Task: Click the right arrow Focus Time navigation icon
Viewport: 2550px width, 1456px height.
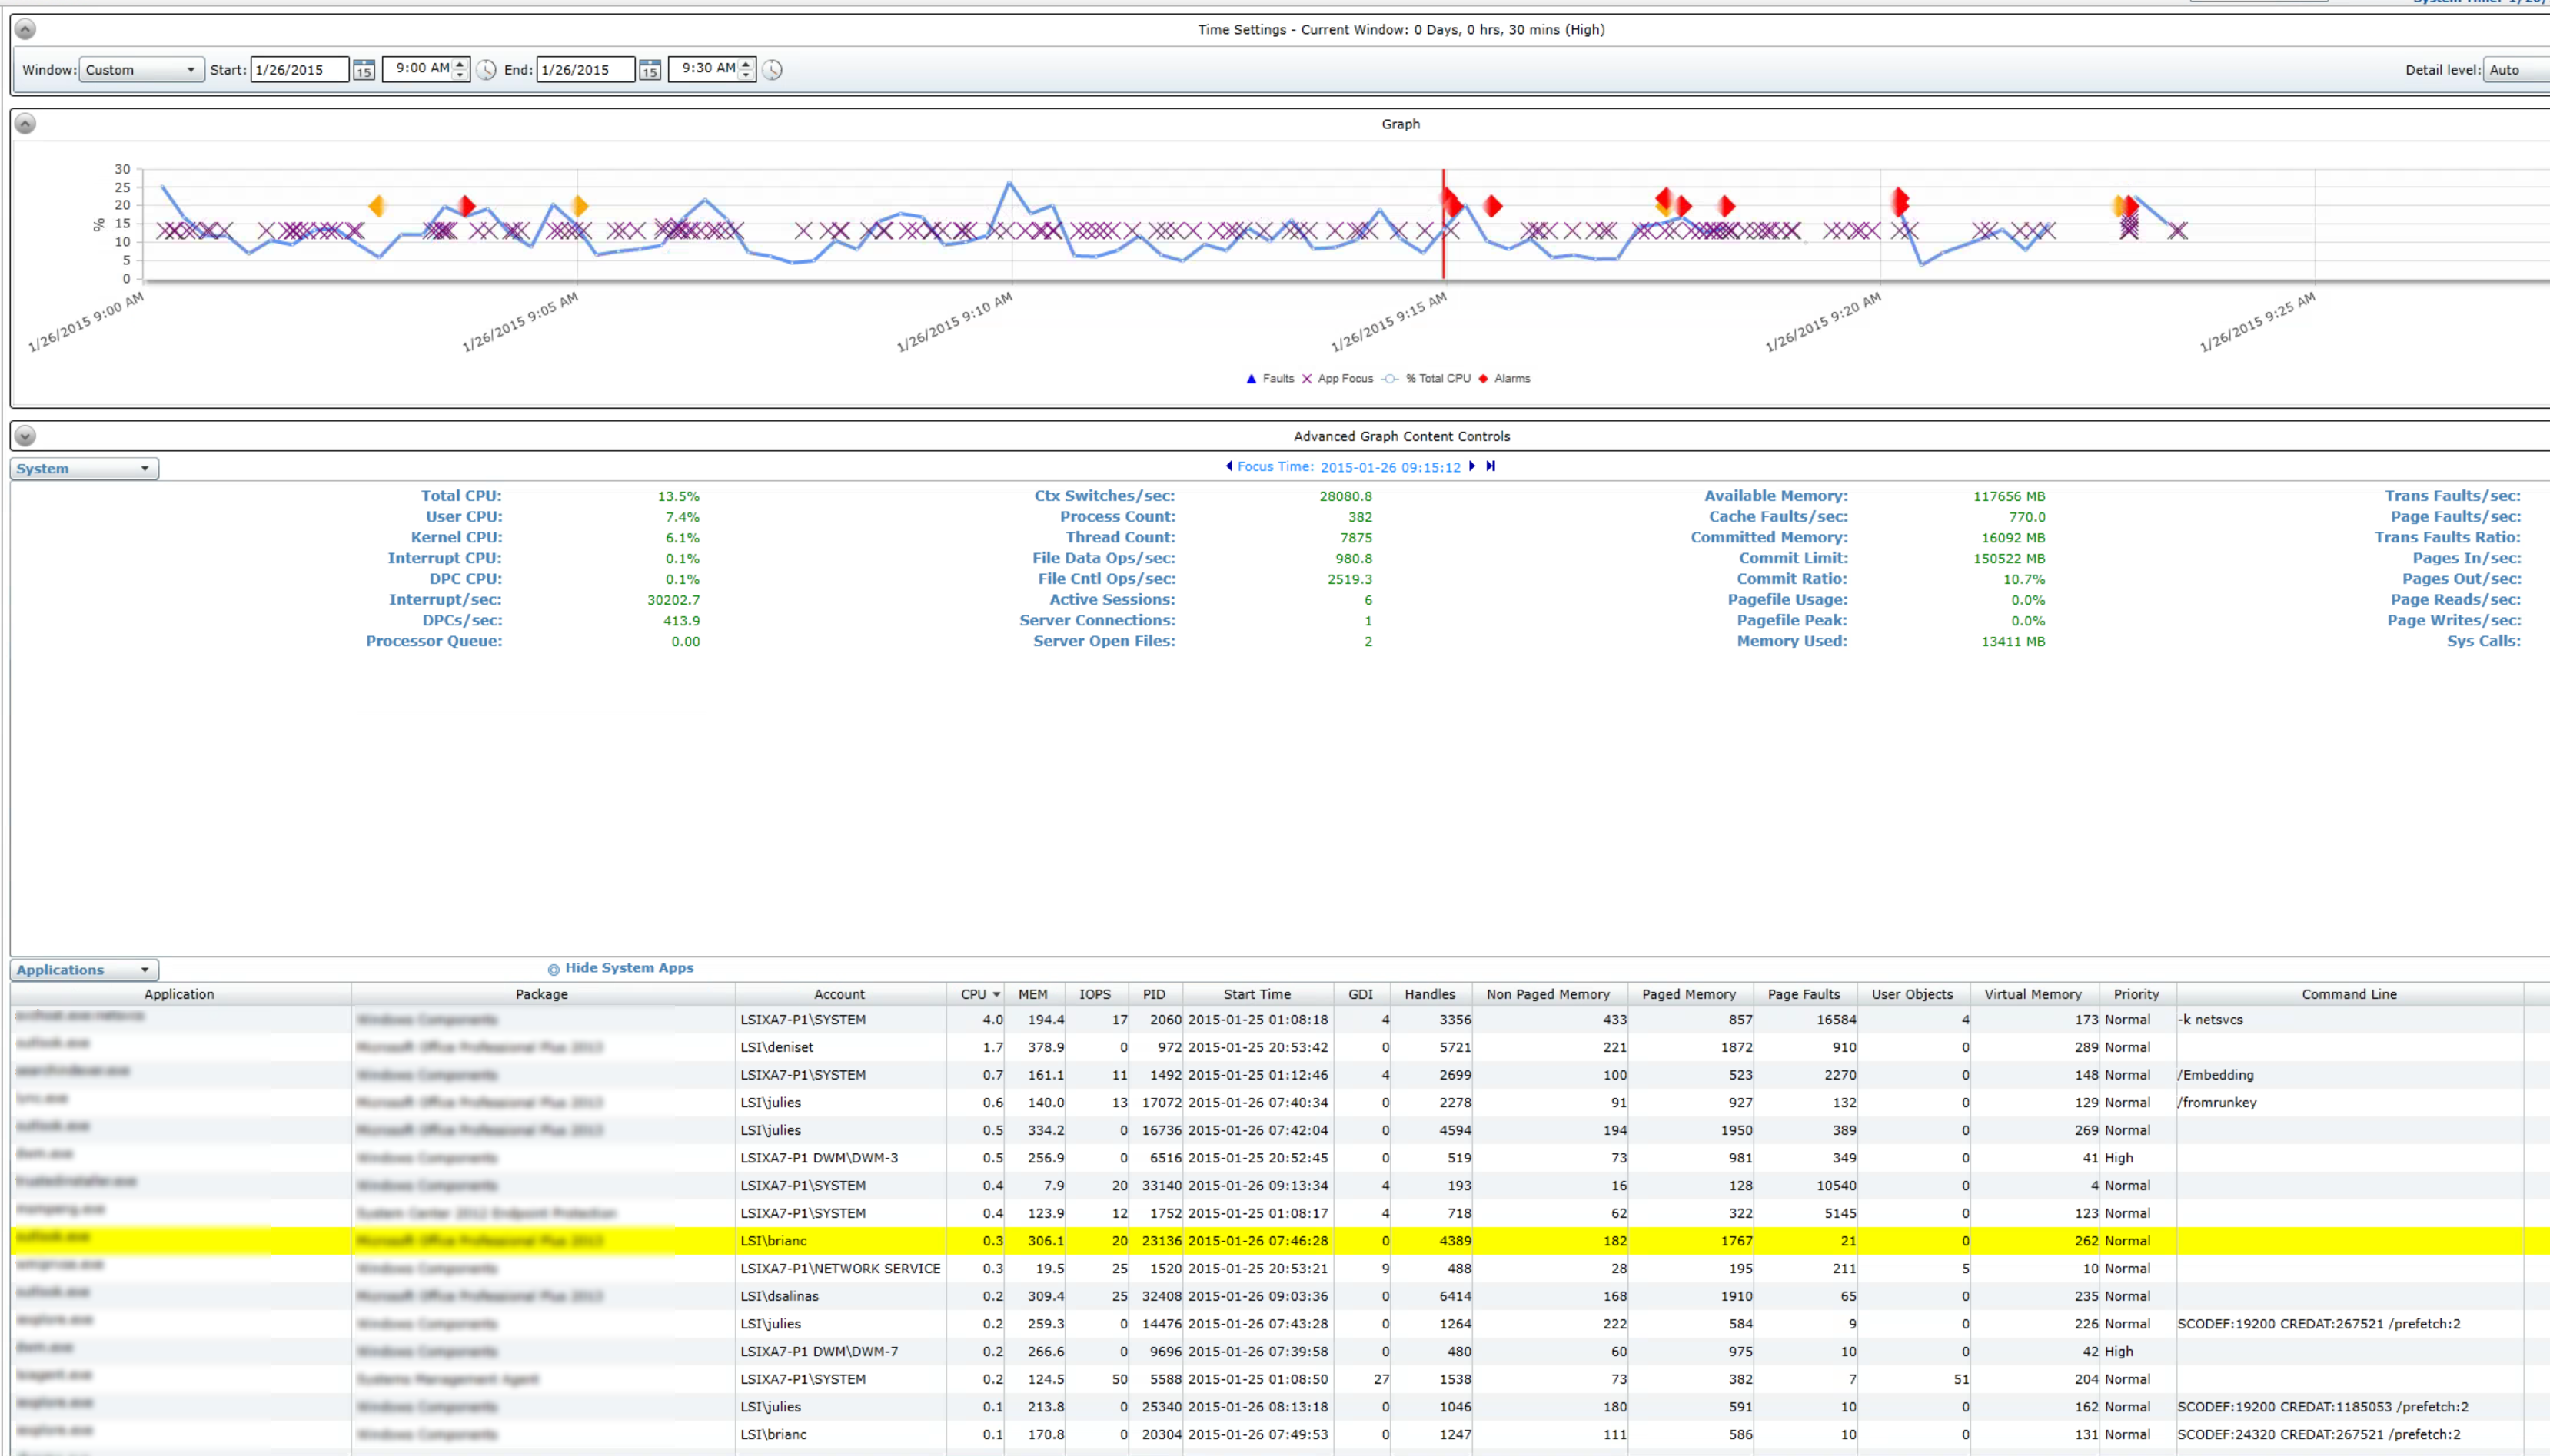Action: [1473, 466]
